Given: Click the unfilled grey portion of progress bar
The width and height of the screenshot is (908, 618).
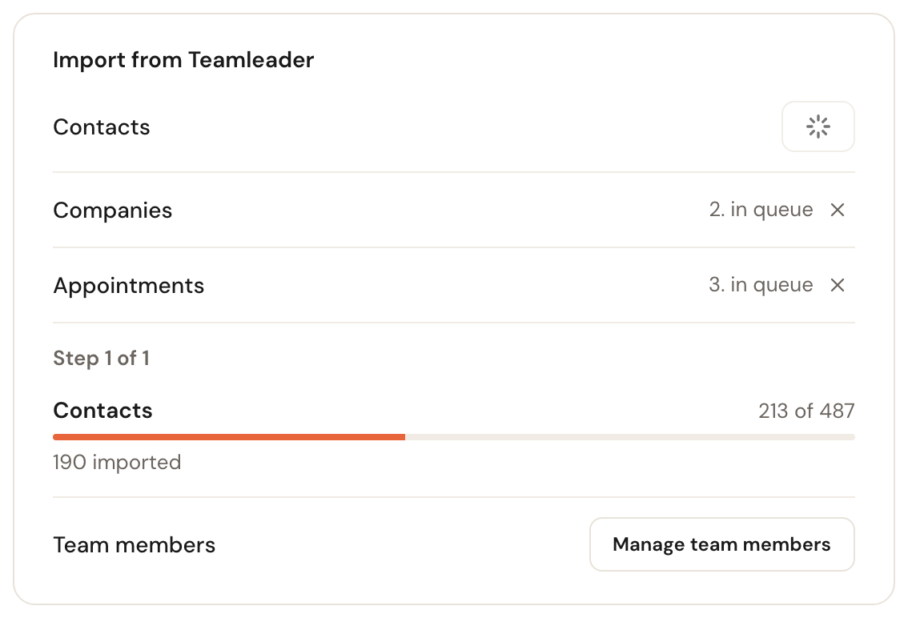Looking at the screenshot, I should pos(630,437).
